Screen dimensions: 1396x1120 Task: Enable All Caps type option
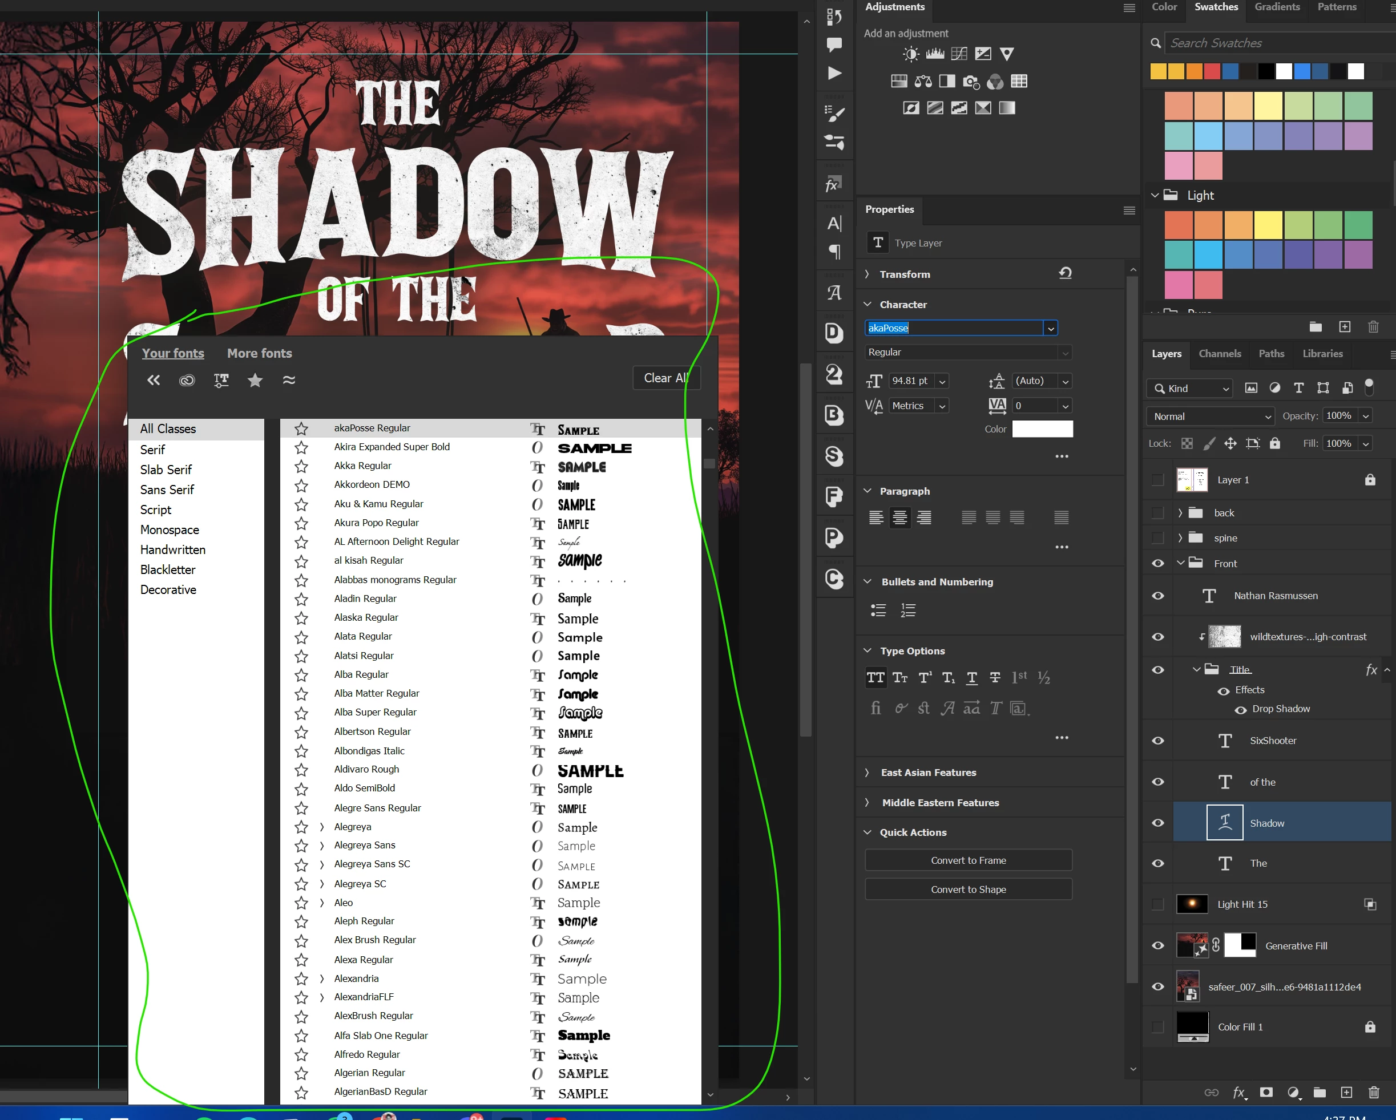coord(875,677)
